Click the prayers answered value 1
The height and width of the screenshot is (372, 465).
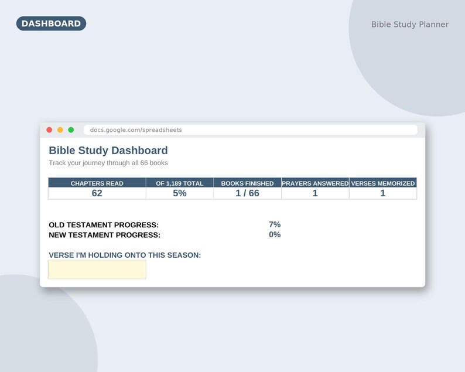click(x=315, y=193)
